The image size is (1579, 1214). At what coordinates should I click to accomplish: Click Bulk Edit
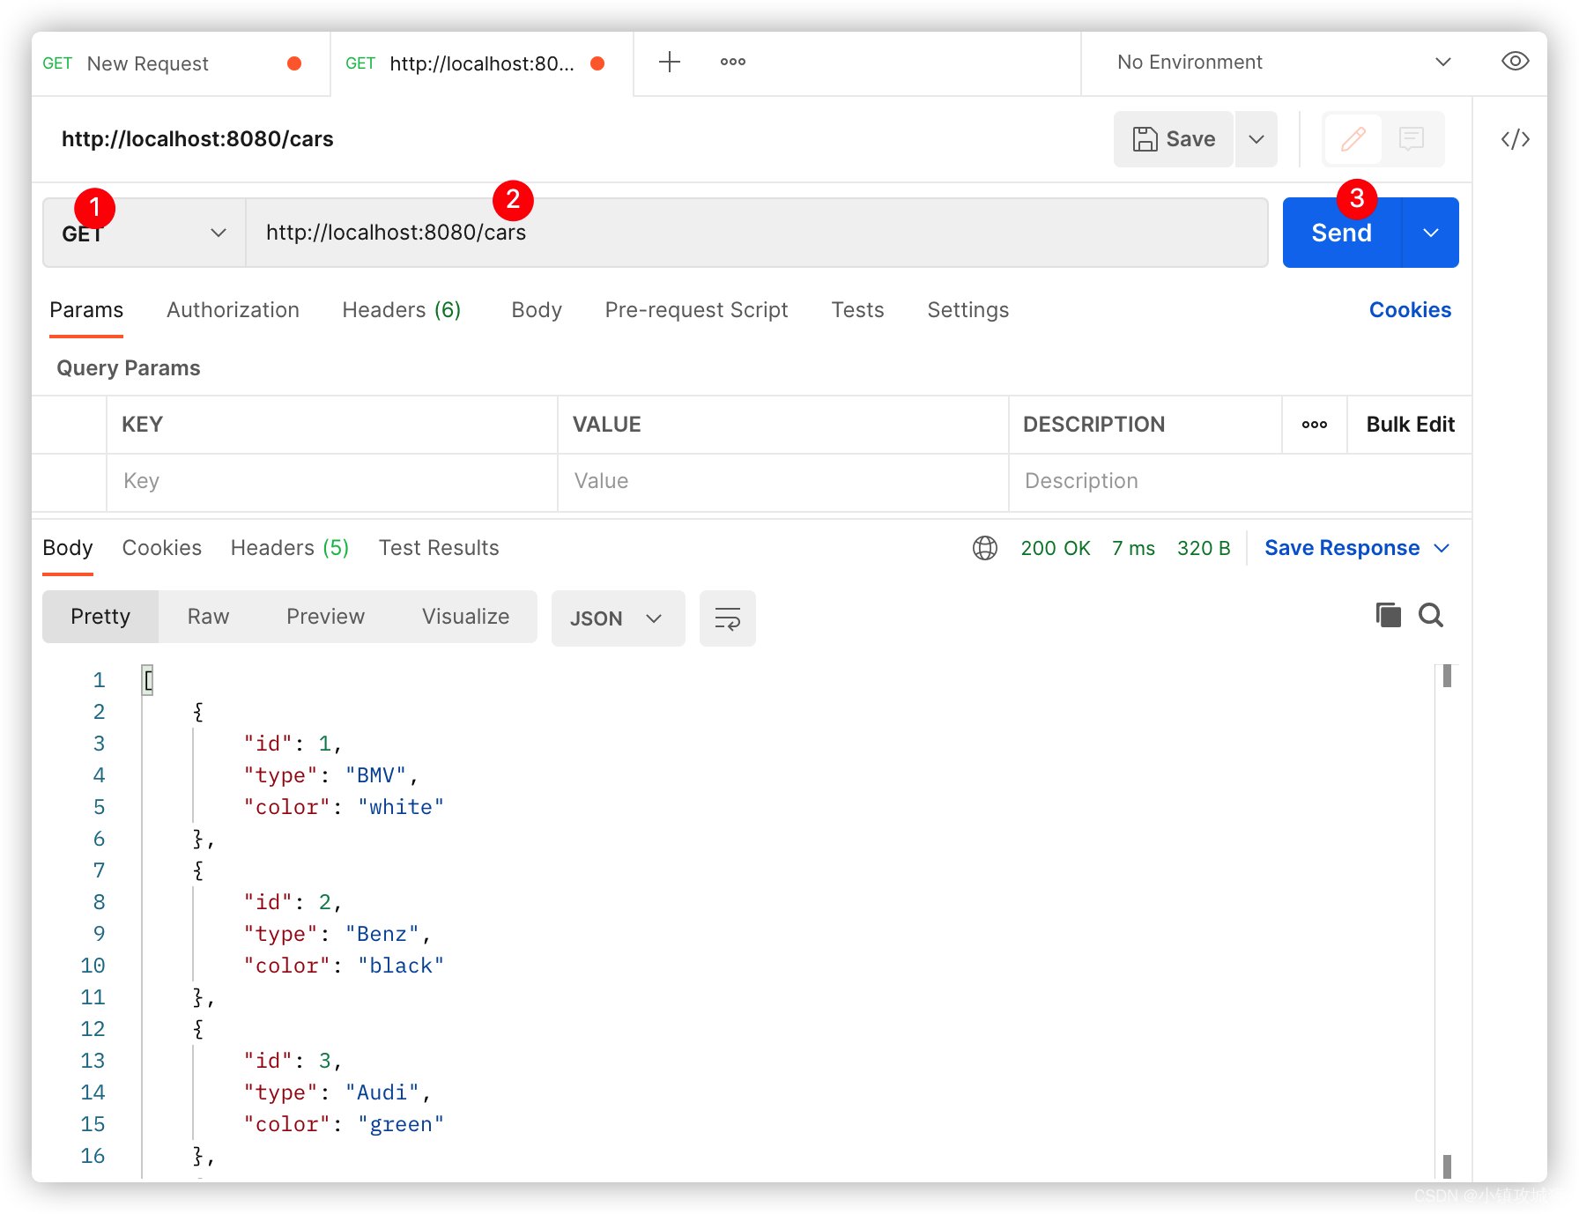click(x=1410, y=425)
